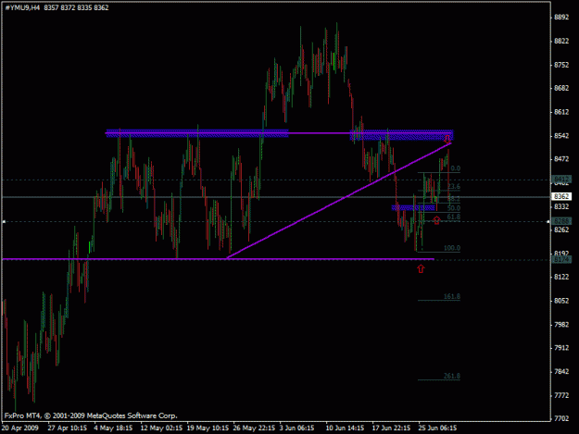Viewport: 579px width, 434px height.
Task: Select the left blue resistance rectangle
Action: pos(197,133)
